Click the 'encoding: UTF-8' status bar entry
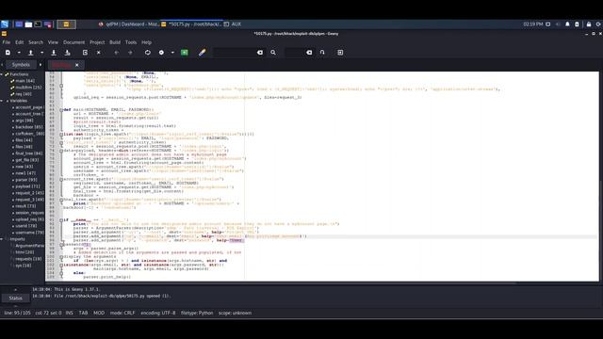603x339 pixels. tap(158, 313)
